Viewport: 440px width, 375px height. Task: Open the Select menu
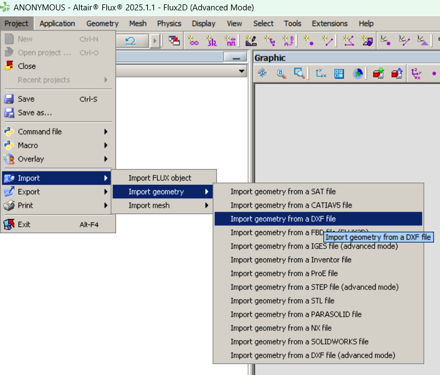(x=263, y=23)
